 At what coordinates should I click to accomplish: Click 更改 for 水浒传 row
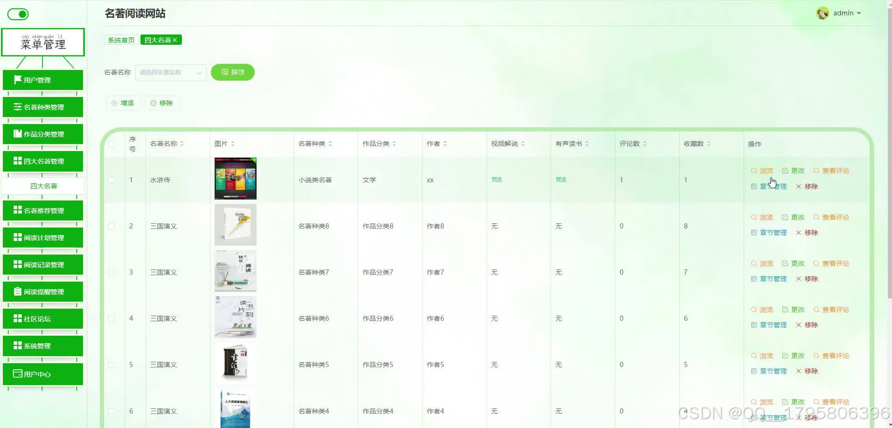[793, 171]
